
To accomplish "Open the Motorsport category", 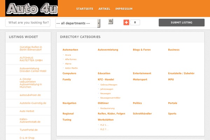I will (140, 79).
